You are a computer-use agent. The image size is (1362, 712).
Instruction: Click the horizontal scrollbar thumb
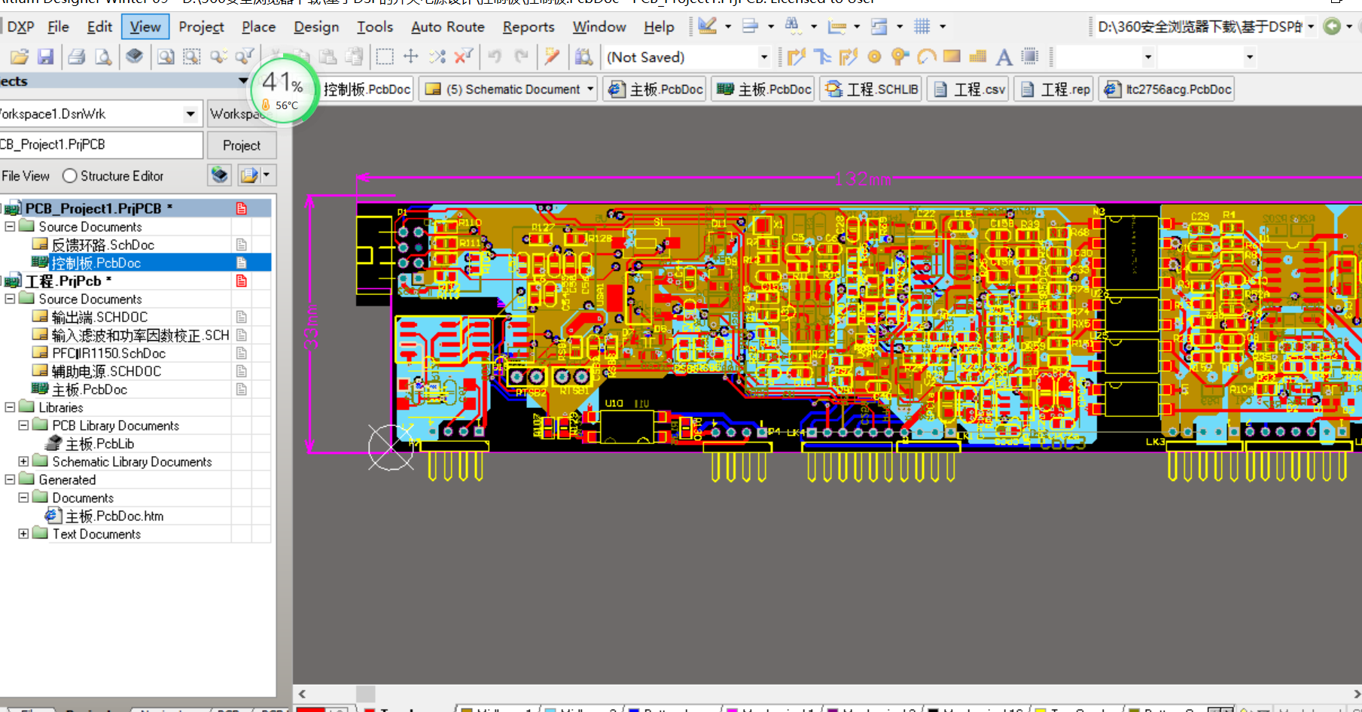[x=365, y=694]
